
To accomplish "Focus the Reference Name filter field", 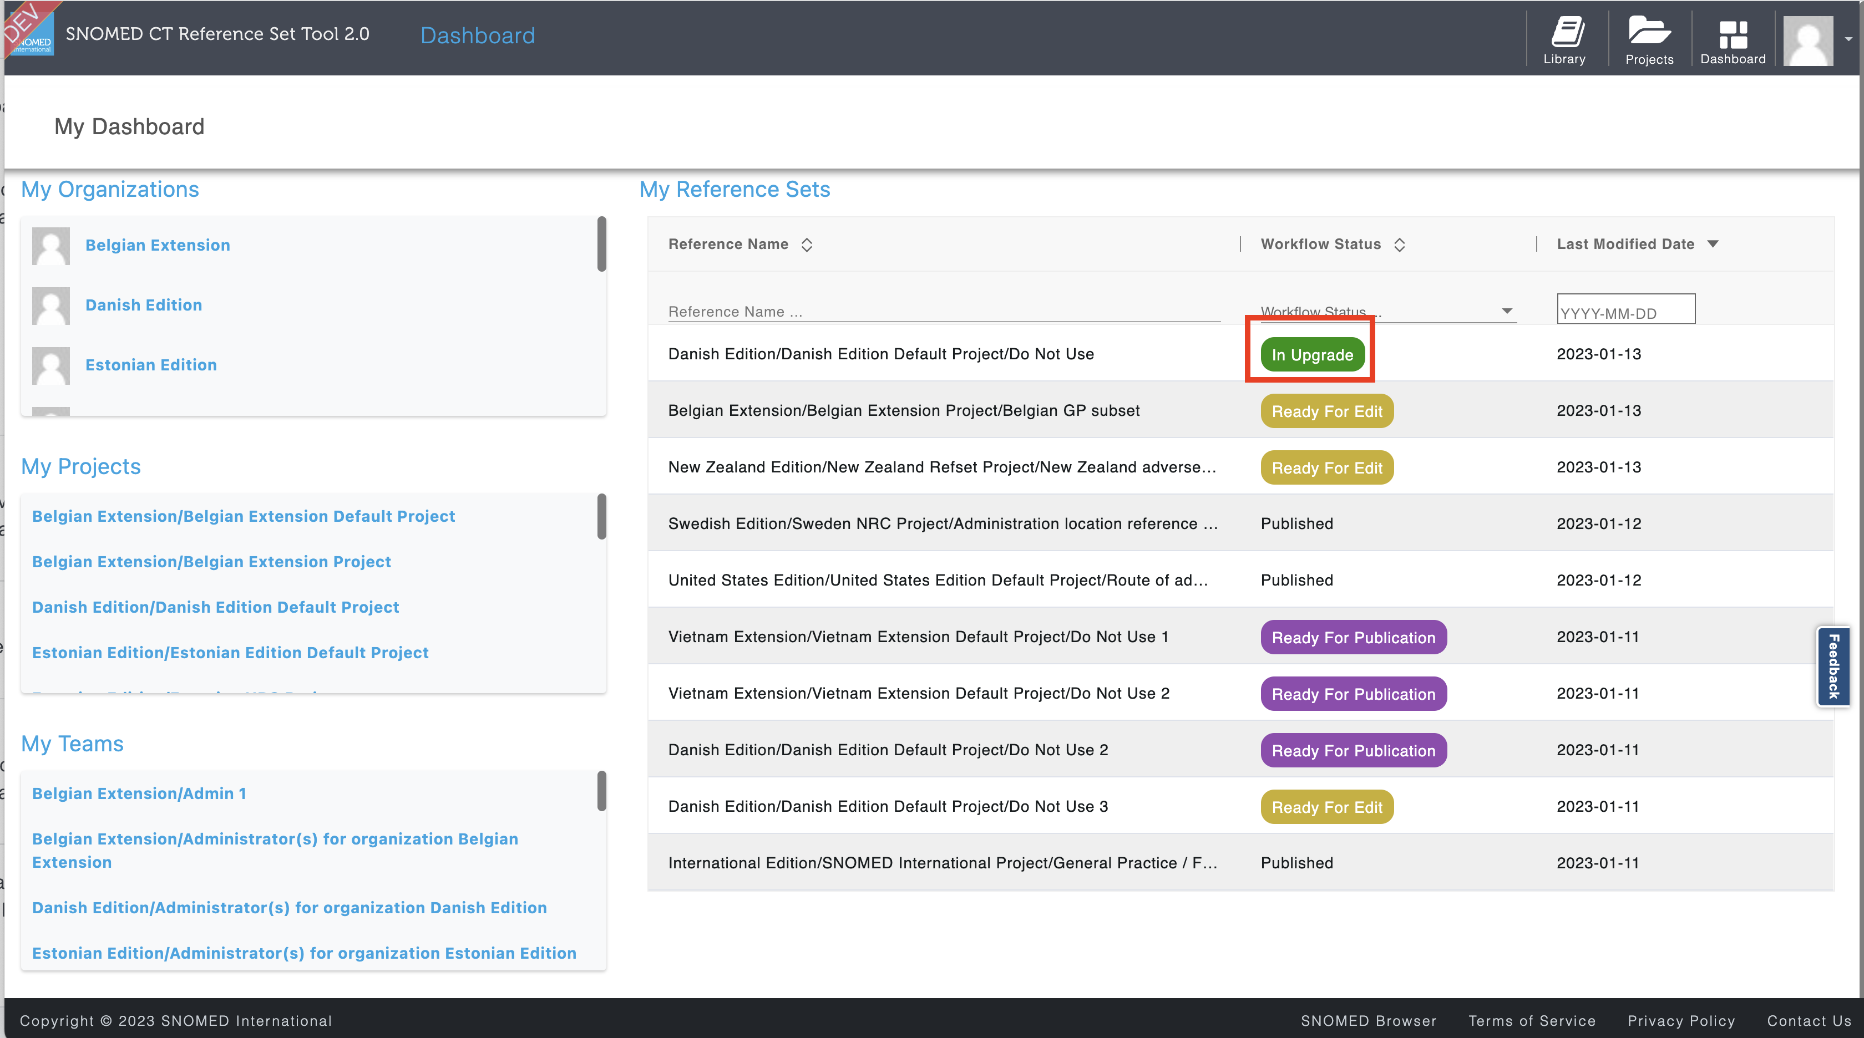I will point(944,312).
